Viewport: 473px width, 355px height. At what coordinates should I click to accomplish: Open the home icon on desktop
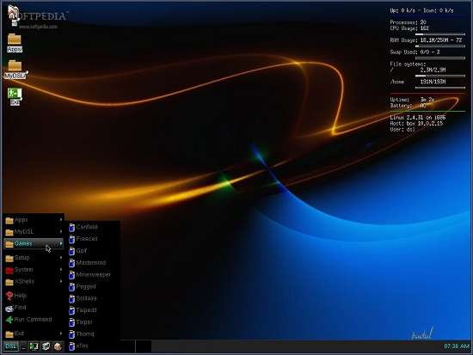click(14, 15)
